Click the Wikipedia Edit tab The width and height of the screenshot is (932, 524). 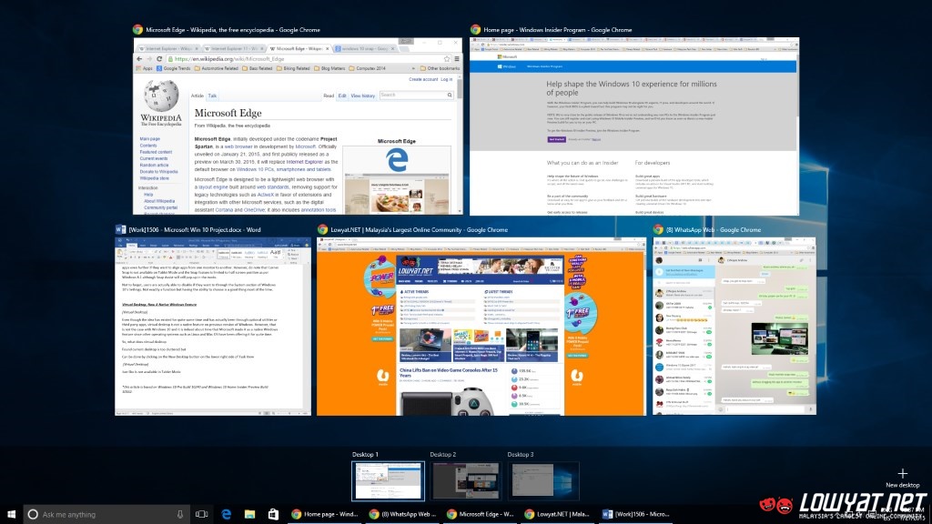[342, 96]
